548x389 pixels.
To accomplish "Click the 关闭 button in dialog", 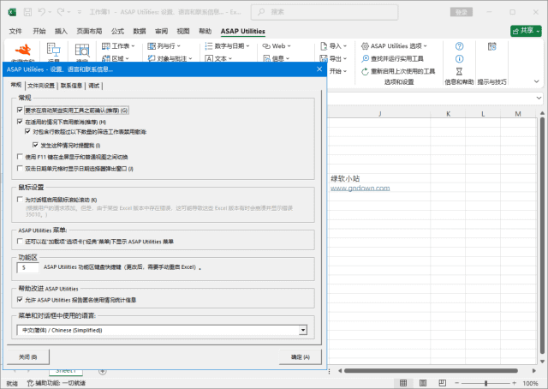I will 28,356.
